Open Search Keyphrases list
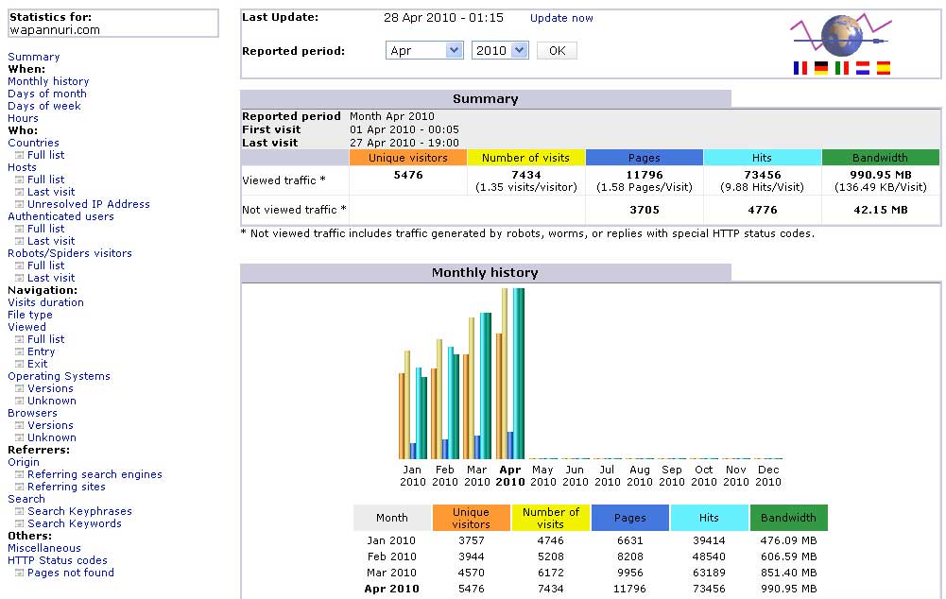This screenshot has height=599, width=946. (79, 511)
